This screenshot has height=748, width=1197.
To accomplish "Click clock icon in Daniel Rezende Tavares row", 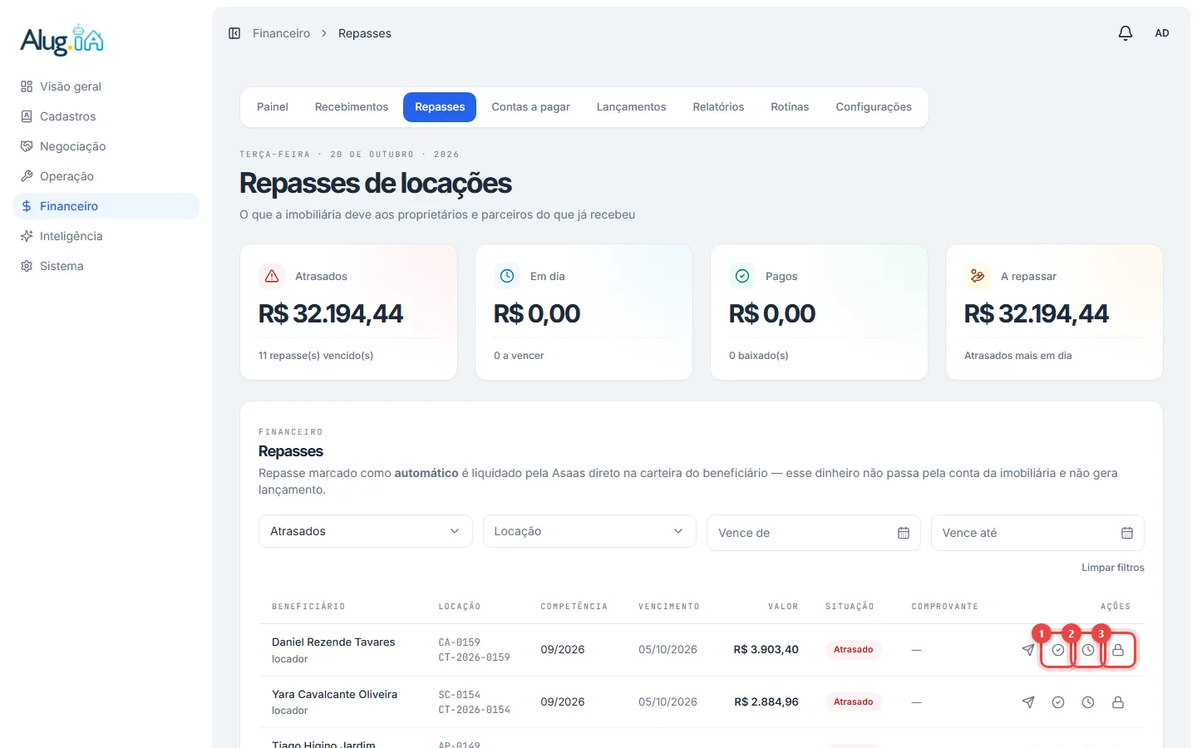I will click(x=1088, y=650).
